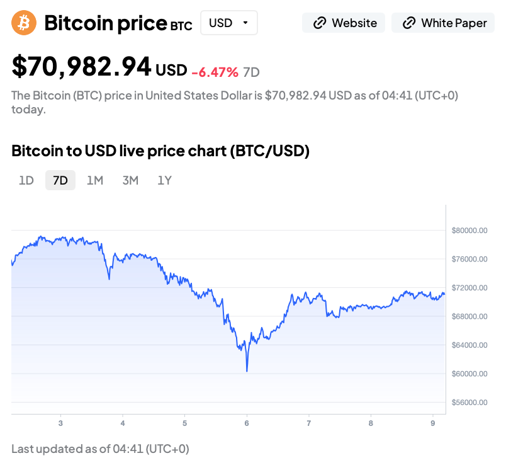Click the $56000.00 y-axis label

point(469,403)
